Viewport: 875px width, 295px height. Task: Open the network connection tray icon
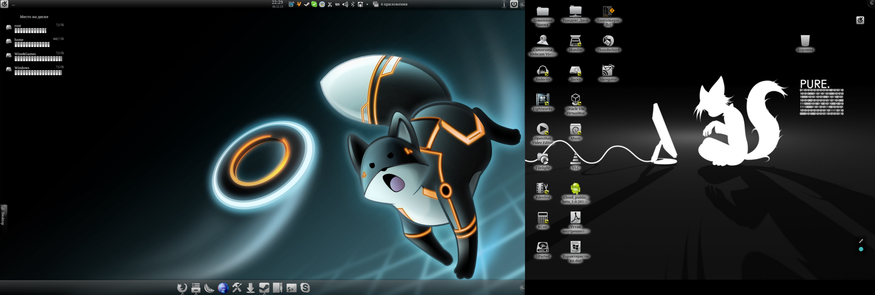click(x=360, y=4)
